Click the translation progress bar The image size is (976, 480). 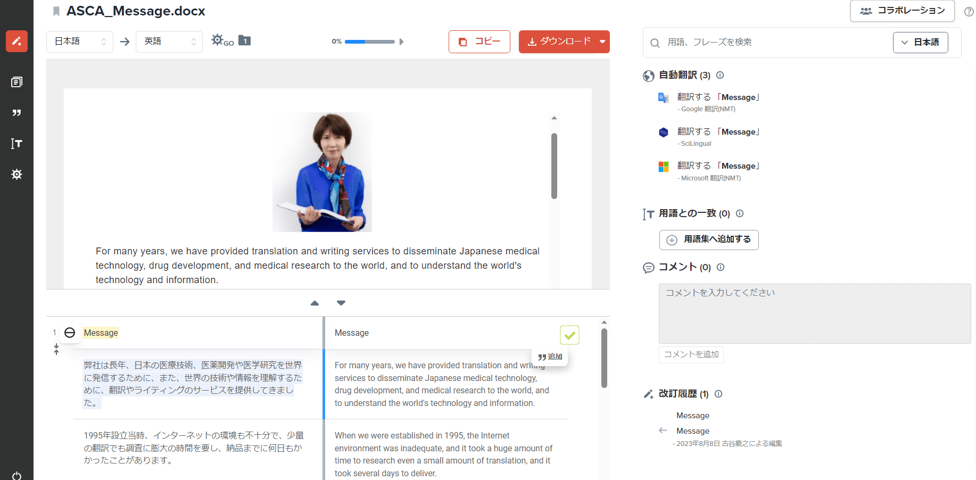pyautogui.click(x=370, y=42)
